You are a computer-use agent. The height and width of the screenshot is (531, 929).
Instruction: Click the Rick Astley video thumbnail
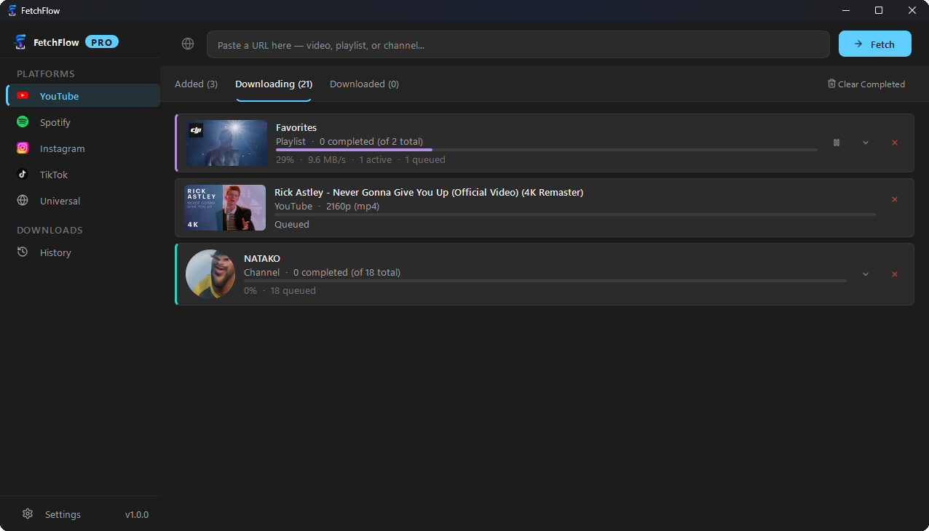[x=225, y=207]
